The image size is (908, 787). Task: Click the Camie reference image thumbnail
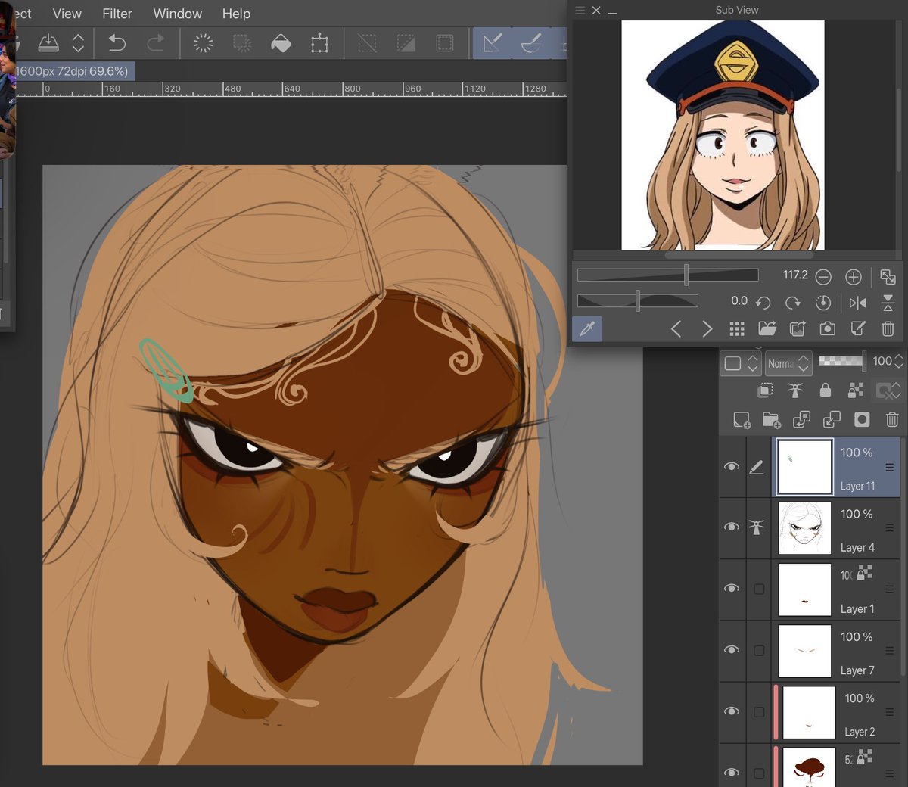[x=723, y=135]
